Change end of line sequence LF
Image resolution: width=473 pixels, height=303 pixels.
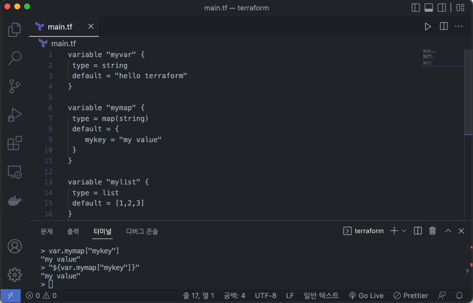click(290, 296)
